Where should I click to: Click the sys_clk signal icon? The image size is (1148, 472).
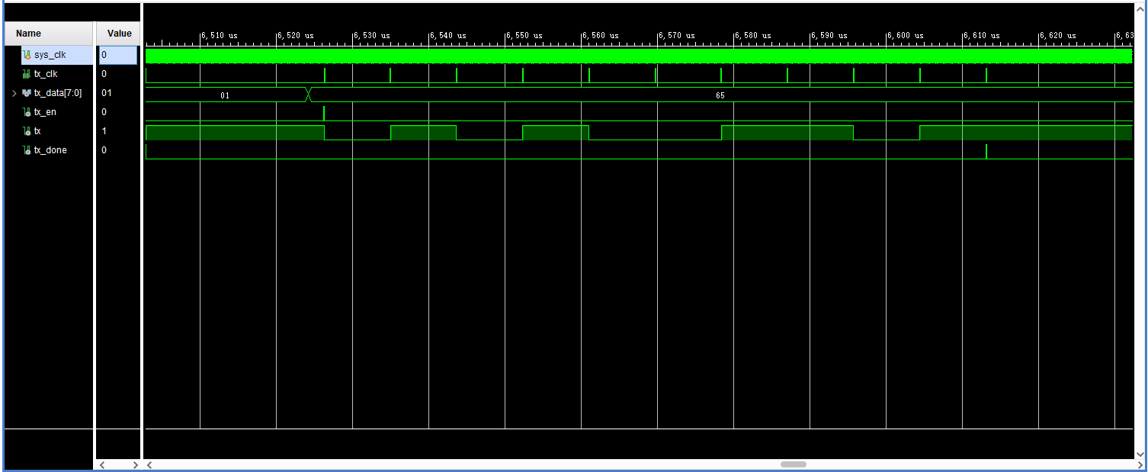tap(27, 55)
